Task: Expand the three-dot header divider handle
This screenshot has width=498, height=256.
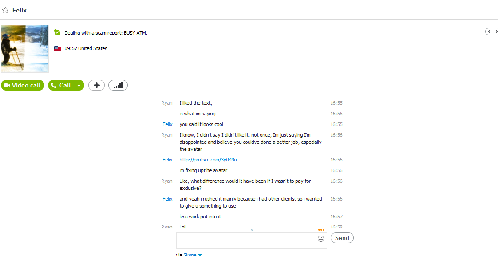Action: tap(253, 95)
